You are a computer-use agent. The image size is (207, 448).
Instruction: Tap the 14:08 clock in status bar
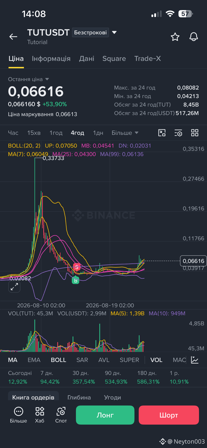(x=34, y=14)
